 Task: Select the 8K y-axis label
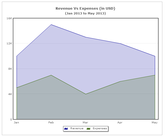[x=10, y=69]
